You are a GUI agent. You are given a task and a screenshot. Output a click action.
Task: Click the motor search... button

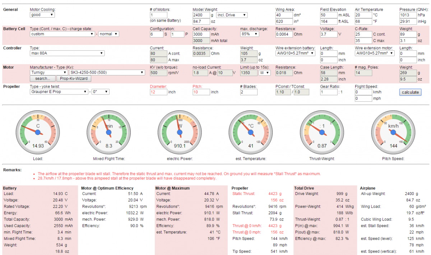pos(42,79)
